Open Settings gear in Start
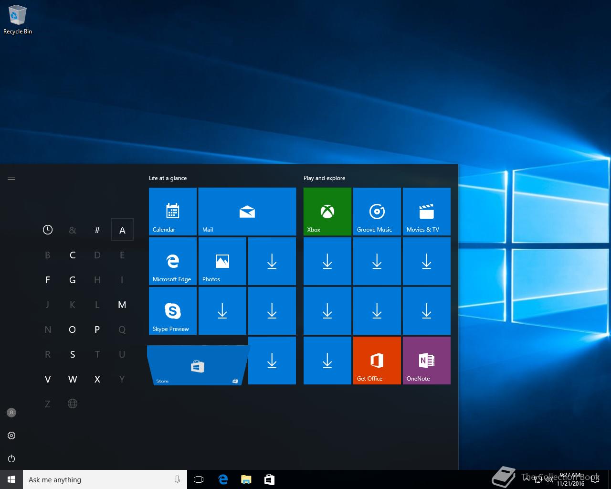The height and width of the screenshot is (489, 611). coord(11,436)
